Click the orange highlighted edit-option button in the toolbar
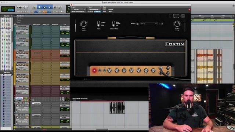This screenshot has width=235, height=132. click(45, 12)
